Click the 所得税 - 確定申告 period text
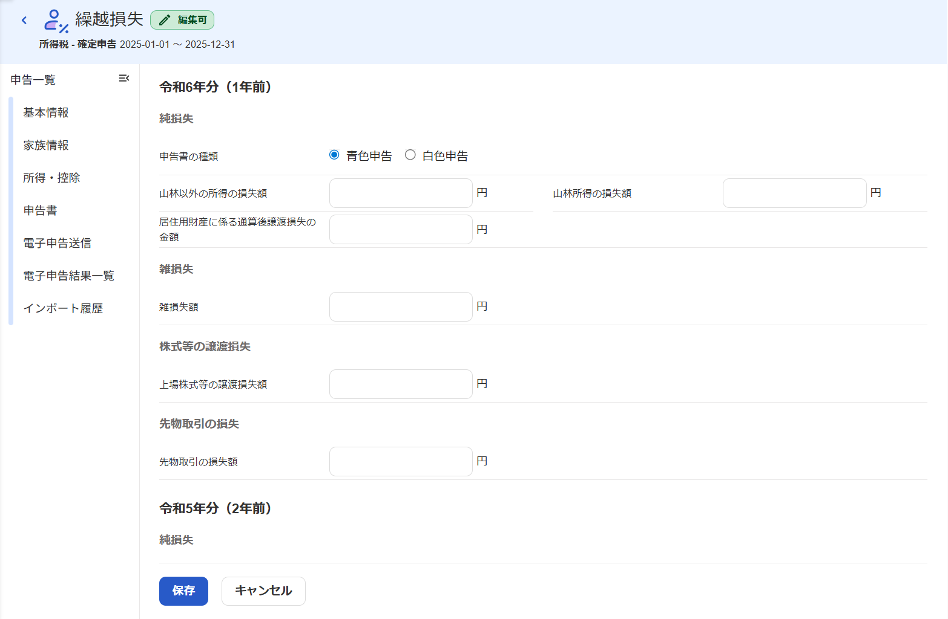Viewport: 948px width, 619px height. [137, 44]
